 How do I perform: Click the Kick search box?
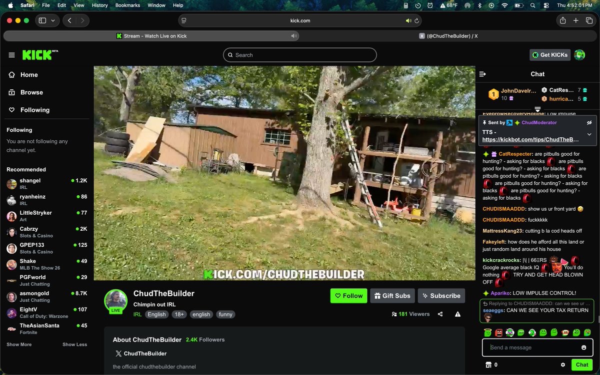(299, 55)
